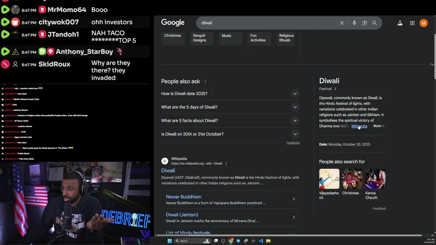This screenshot has height=245, width=436.
Task: Open Task View in taskbar
Action: pyautogui.click(x=216, y=241)
